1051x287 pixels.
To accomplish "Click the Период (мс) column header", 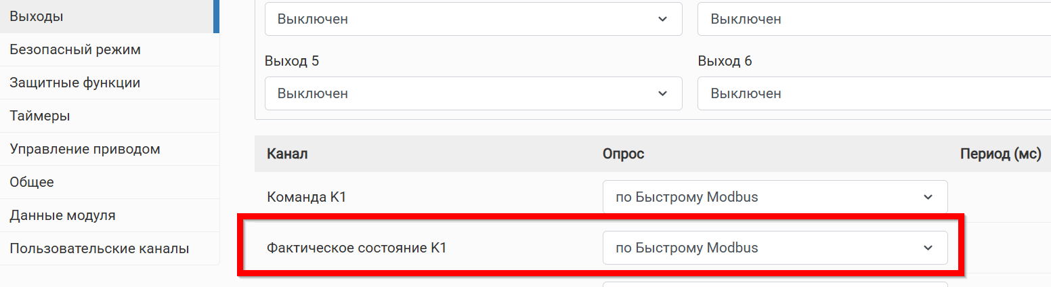I will tap(1000, 154).
